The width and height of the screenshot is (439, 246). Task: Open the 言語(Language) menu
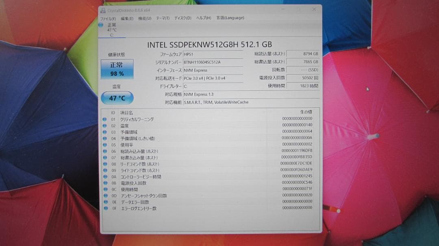pos(230,18)
